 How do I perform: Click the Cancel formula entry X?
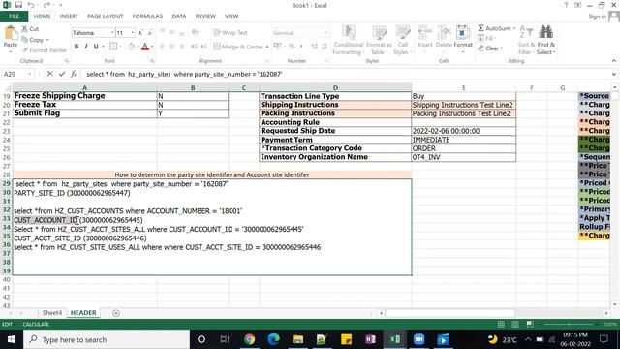tap(49, 74)
